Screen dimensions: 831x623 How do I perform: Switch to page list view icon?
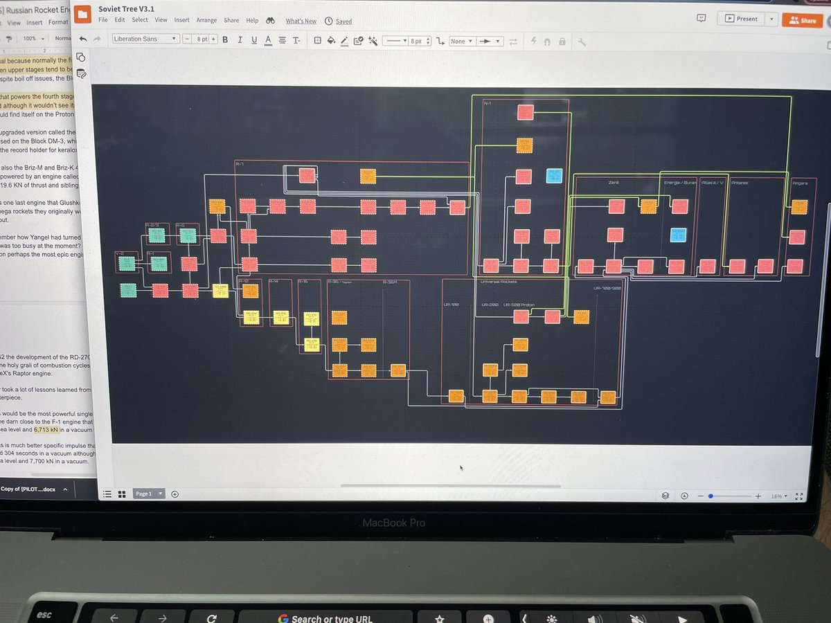point(107,494)
